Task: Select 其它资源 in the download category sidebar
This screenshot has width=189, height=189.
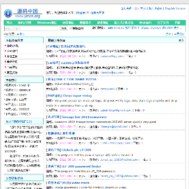Action: click(12, 72)
